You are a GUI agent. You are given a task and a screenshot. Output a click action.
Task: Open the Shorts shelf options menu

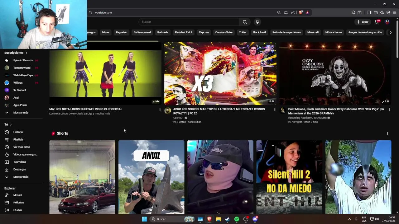click(x=387, y=133)
